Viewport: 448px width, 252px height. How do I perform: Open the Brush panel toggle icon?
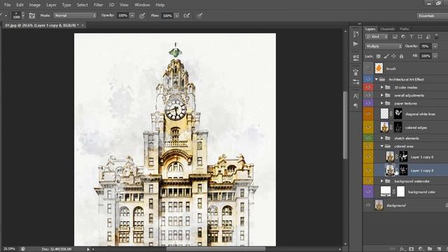(x=32, y=15)
